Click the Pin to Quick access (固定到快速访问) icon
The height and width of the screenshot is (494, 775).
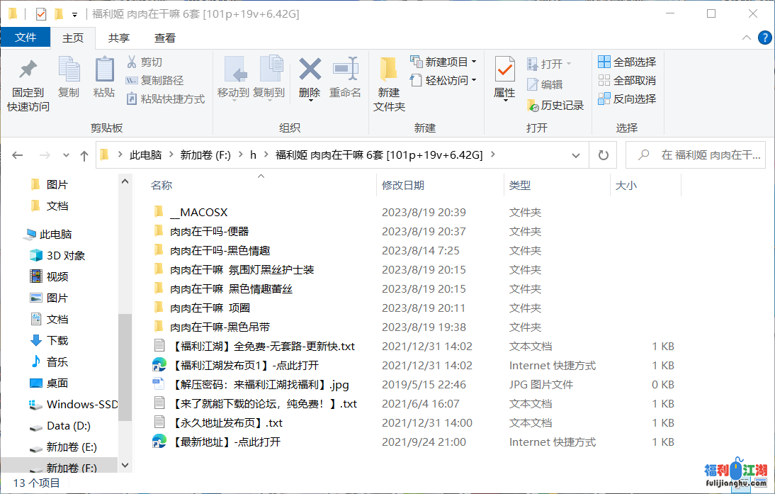point(28,70)
